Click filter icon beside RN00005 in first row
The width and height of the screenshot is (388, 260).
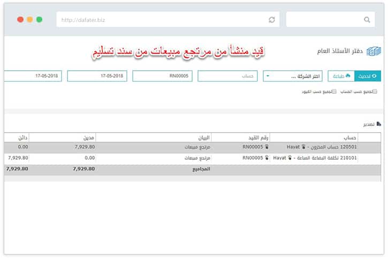(267, 146)
